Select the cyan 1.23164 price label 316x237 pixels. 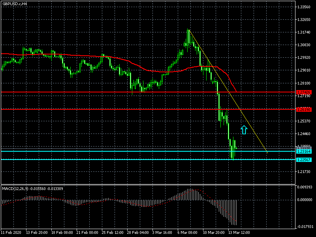click(304, 151)
